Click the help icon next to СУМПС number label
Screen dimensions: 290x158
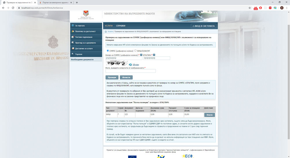point(141,55)
